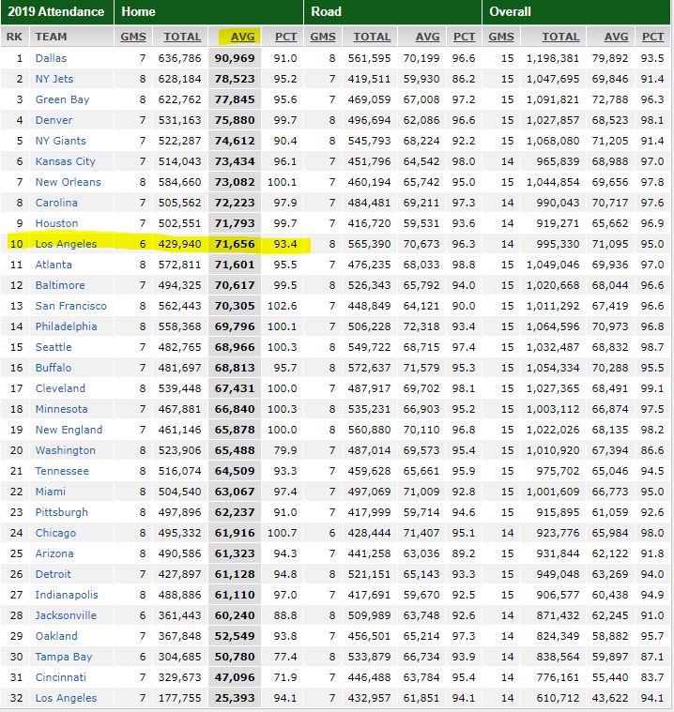Click the RK column header
The height and width of the screenshot is (712, 674).
(x=14, y=37)
